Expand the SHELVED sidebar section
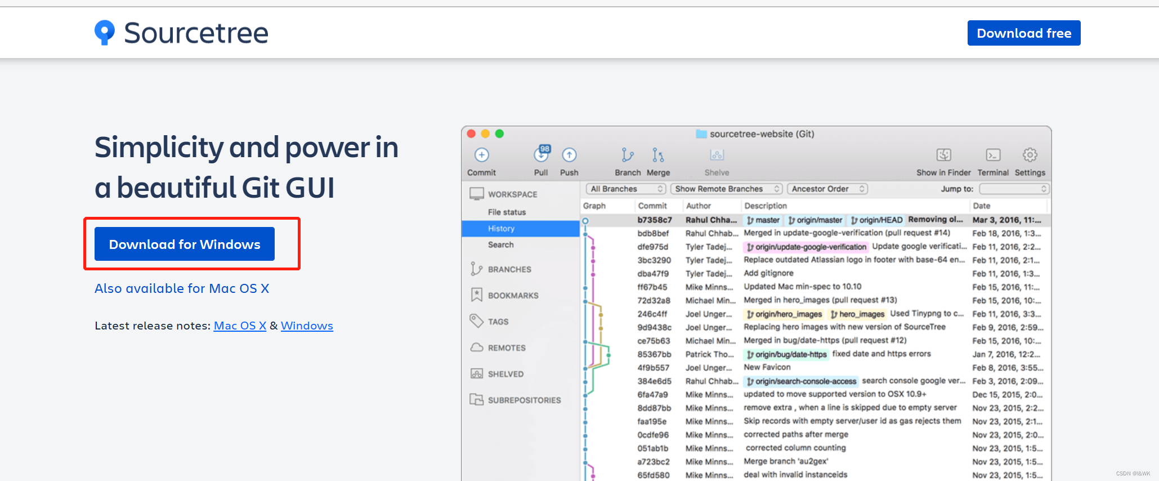Screen dimensions: 1159x481 pos(505,374)
